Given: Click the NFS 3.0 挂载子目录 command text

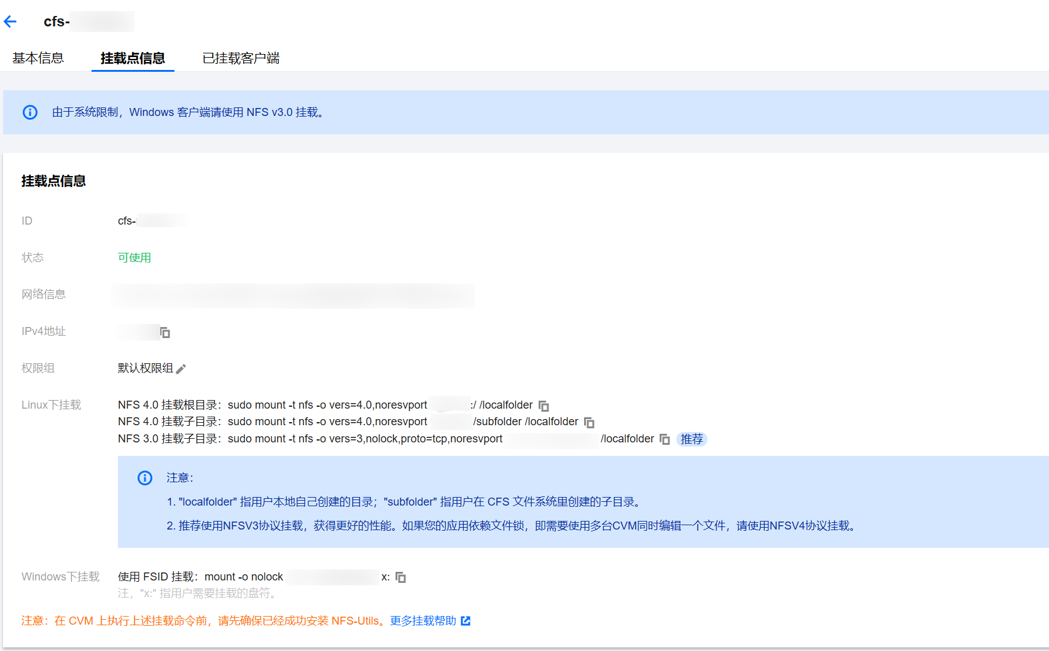Looking at the screenshot, I should click(x=386, y=439).
